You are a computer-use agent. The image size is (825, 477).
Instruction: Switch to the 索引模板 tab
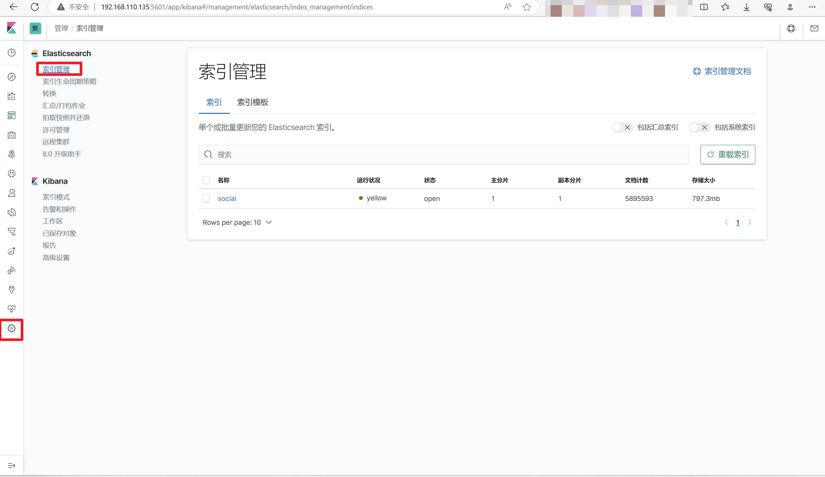coord(252,102)
